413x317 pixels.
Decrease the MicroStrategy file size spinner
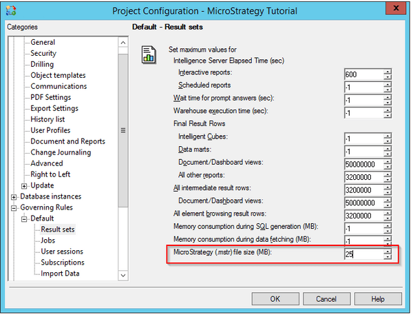coord(388,258)
